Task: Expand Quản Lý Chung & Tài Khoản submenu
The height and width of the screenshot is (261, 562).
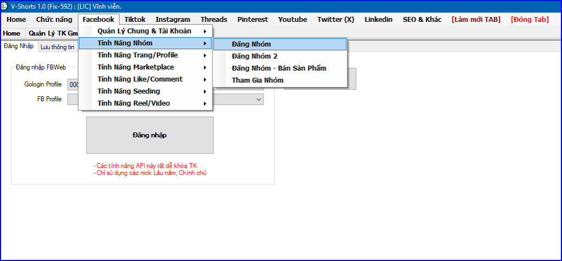Action: coord(145,31)
